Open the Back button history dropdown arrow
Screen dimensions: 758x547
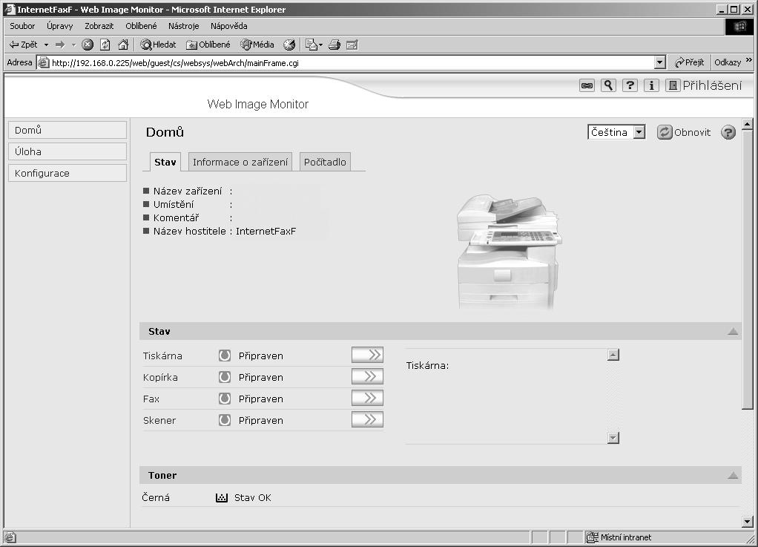pos(47,45)
